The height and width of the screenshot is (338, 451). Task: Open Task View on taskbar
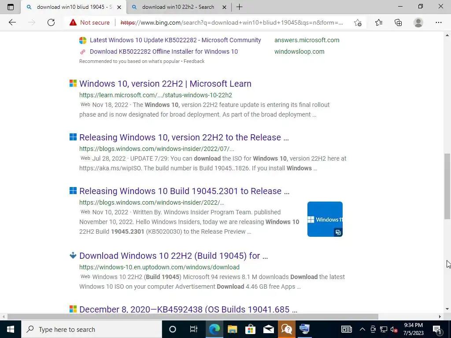194,329
